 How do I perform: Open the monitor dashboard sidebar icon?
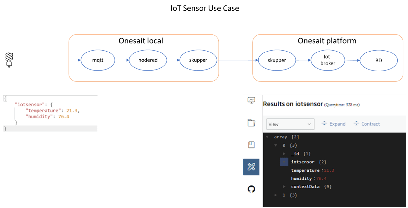251,100
